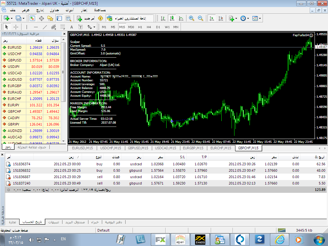Image resolution: width=328 pixels, height=246 pixels.
Task: Switch chart to bar chart type
Action: (163, 18)
